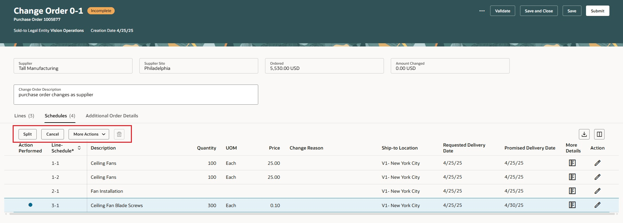
Task: Open more details for schedule 1-2
Action: click(x=572, y=177)
